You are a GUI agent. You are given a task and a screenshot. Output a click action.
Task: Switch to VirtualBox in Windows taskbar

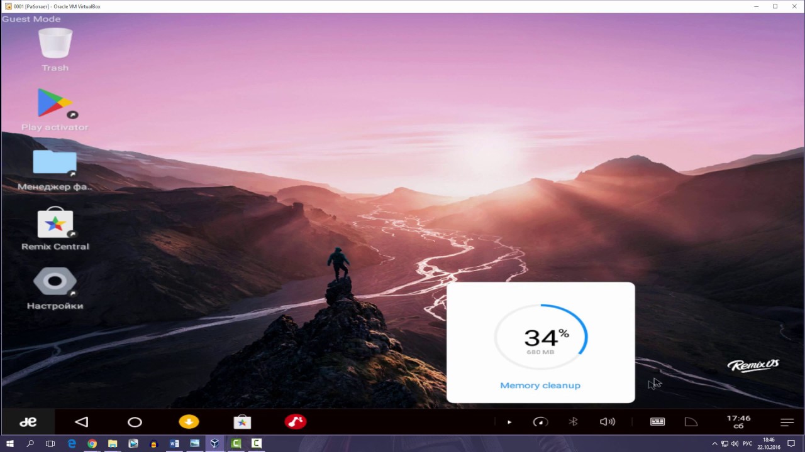coord(215,444)
